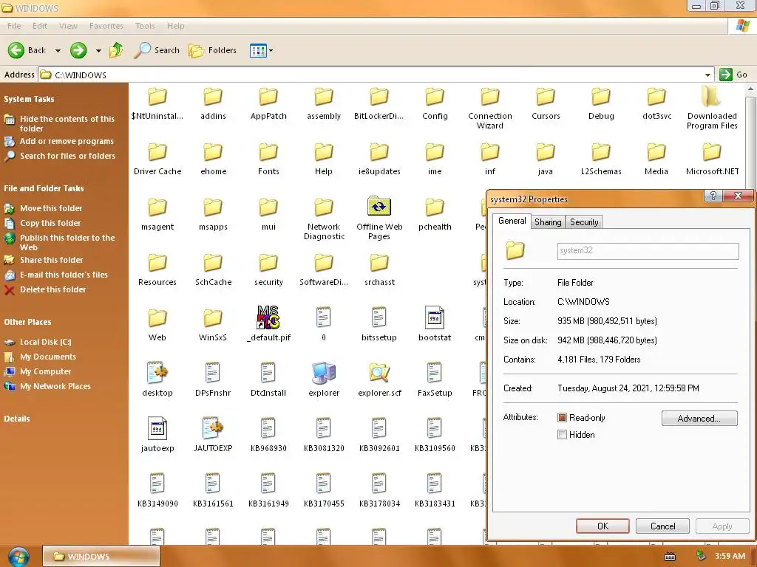Viewport: 757px width, 567px height.
Task: Select the explorer.scf file icon
Action: coord(379,373)
